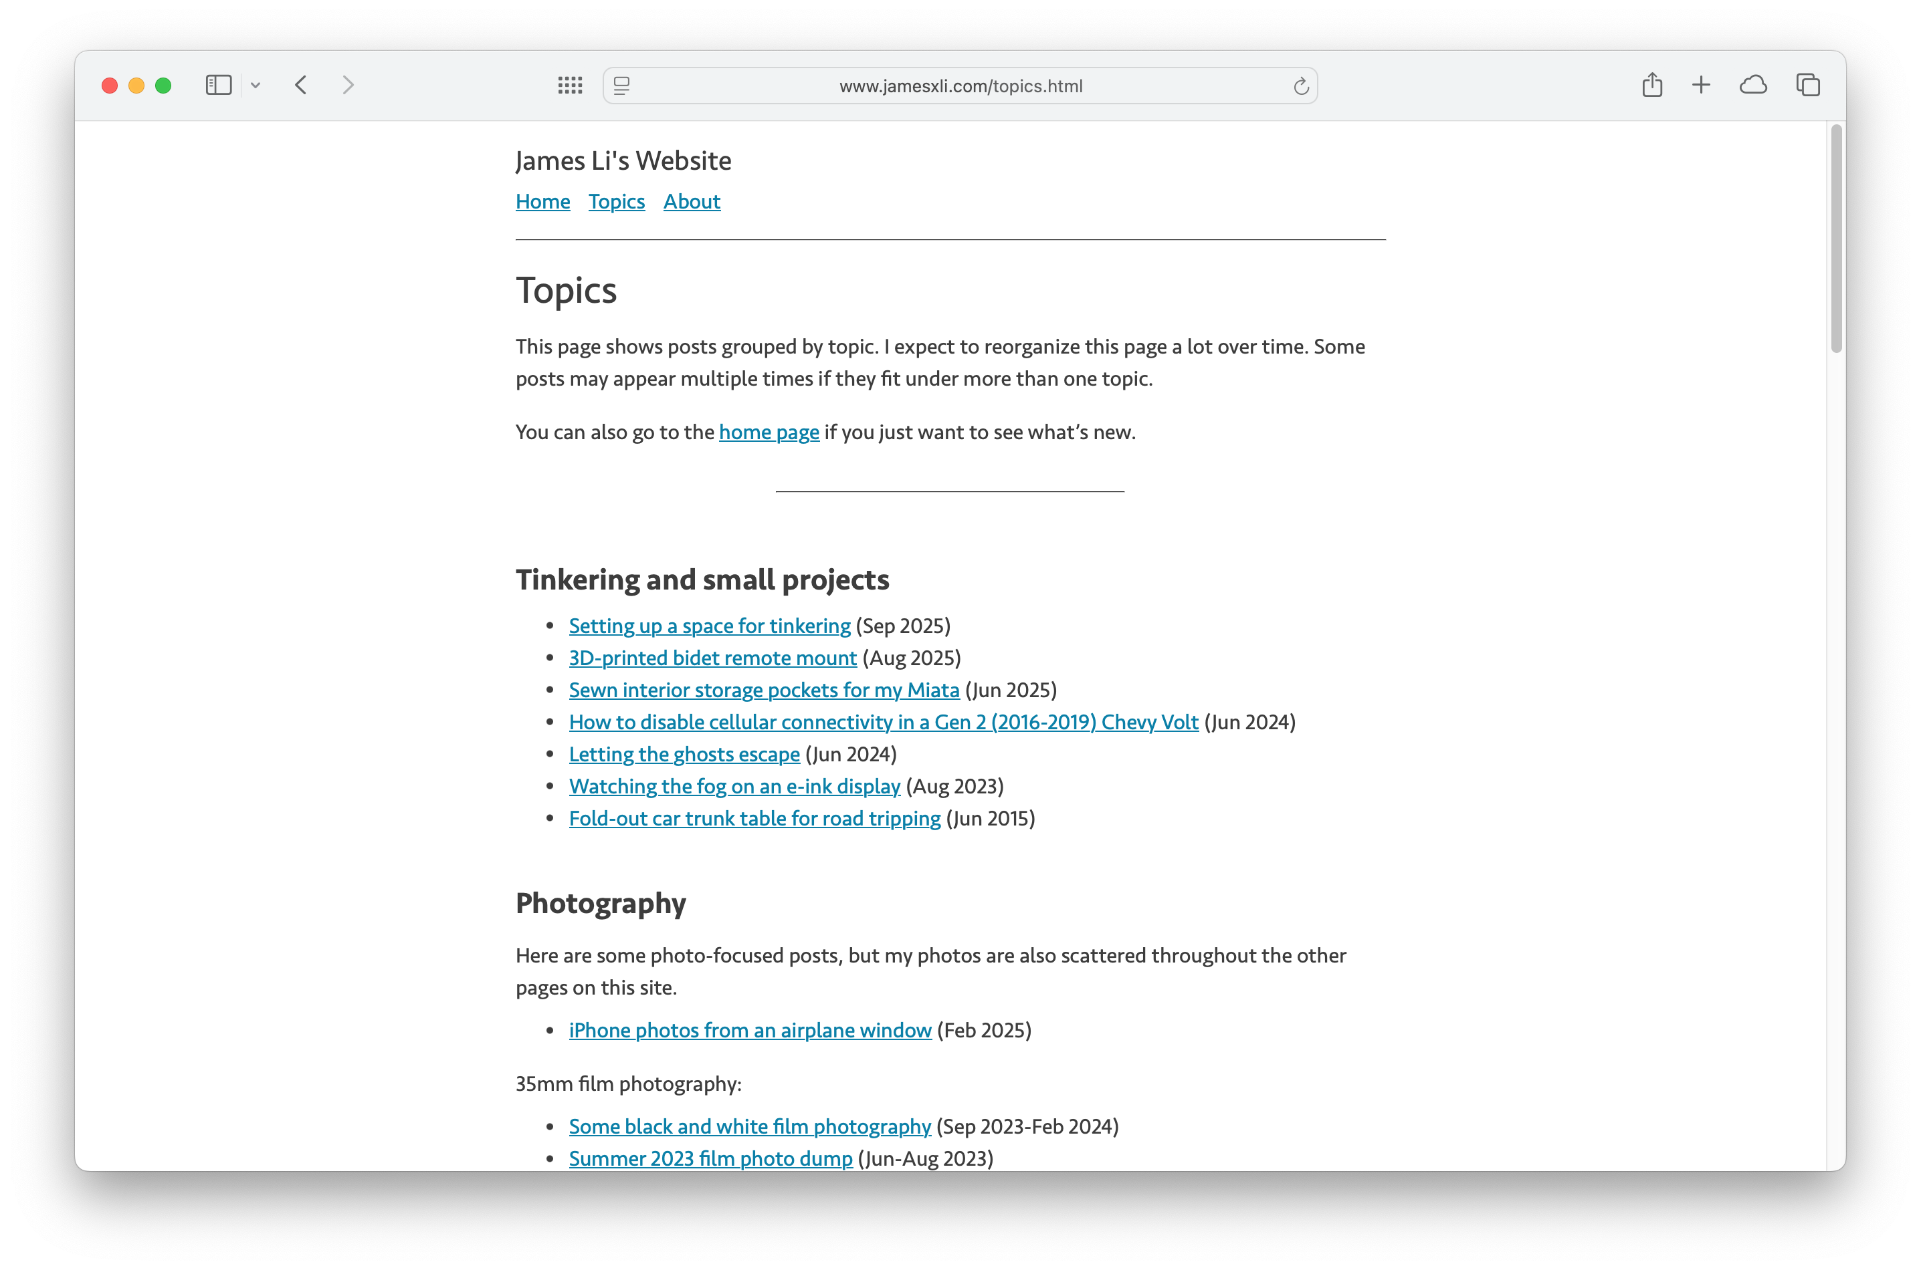
Task: Open 'Some black and white film photography' post
Action: pos(750,1127)
